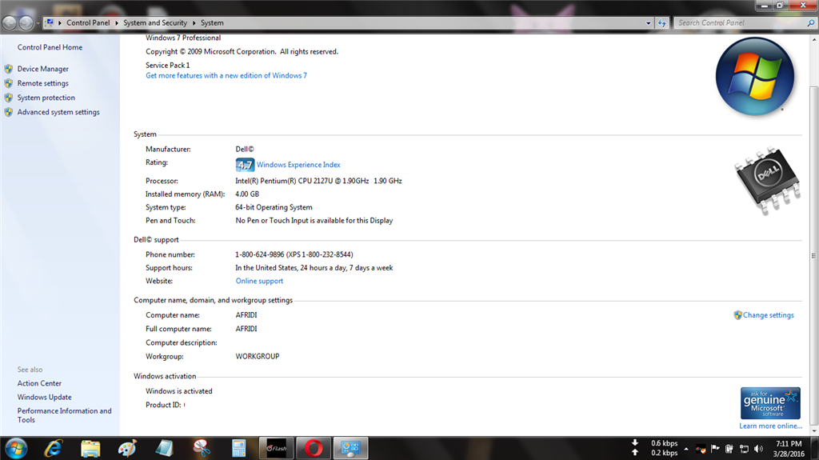Screen dimensions: 819x460
Task: Open Windows Explorer folder icon in taskbar
Action: [x=90, y=447]
